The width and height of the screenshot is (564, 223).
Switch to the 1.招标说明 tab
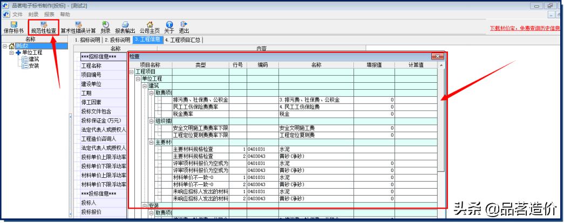coord(87,40)
